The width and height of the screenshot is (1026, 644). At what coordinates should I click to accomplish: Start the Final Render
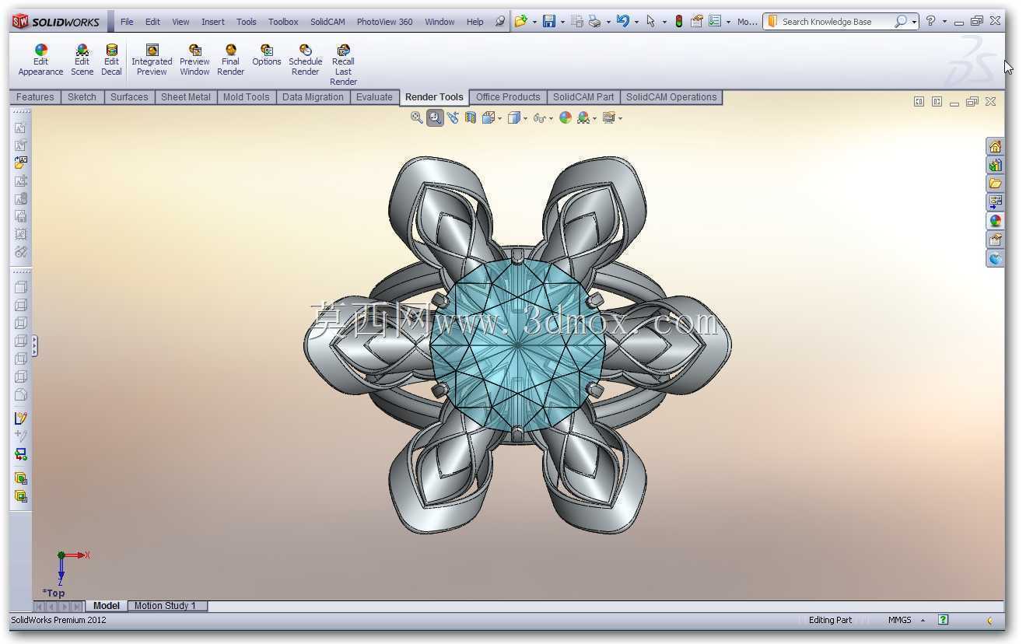230,60
